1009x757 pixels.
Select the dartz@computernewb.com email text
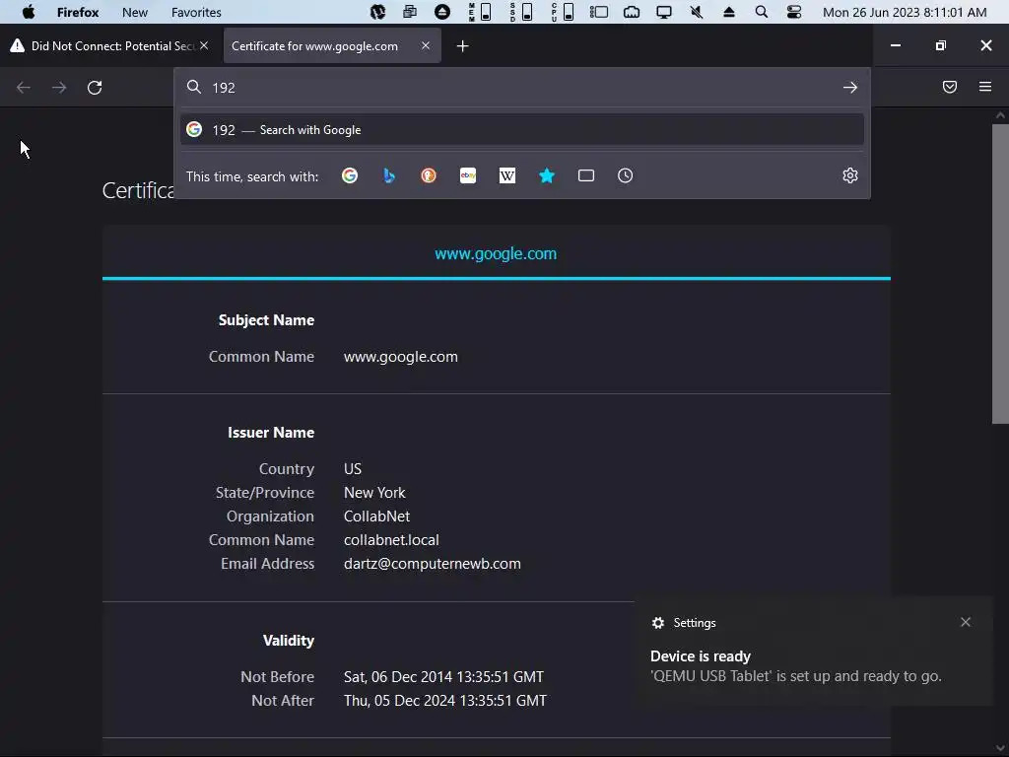pos(432,563)
